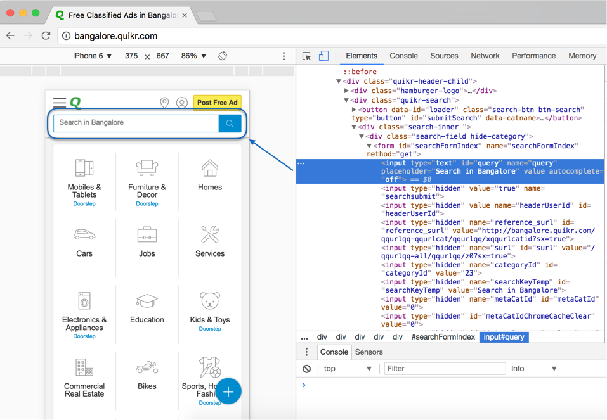Viewport: 607px width, 420px height.
Task: Open the 86% zoom dropdown
Action: tap(193, 56)
